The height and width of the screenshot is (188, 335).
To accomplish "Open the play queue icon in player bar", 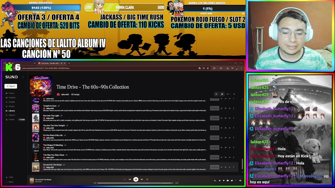I will pos(215,180).
